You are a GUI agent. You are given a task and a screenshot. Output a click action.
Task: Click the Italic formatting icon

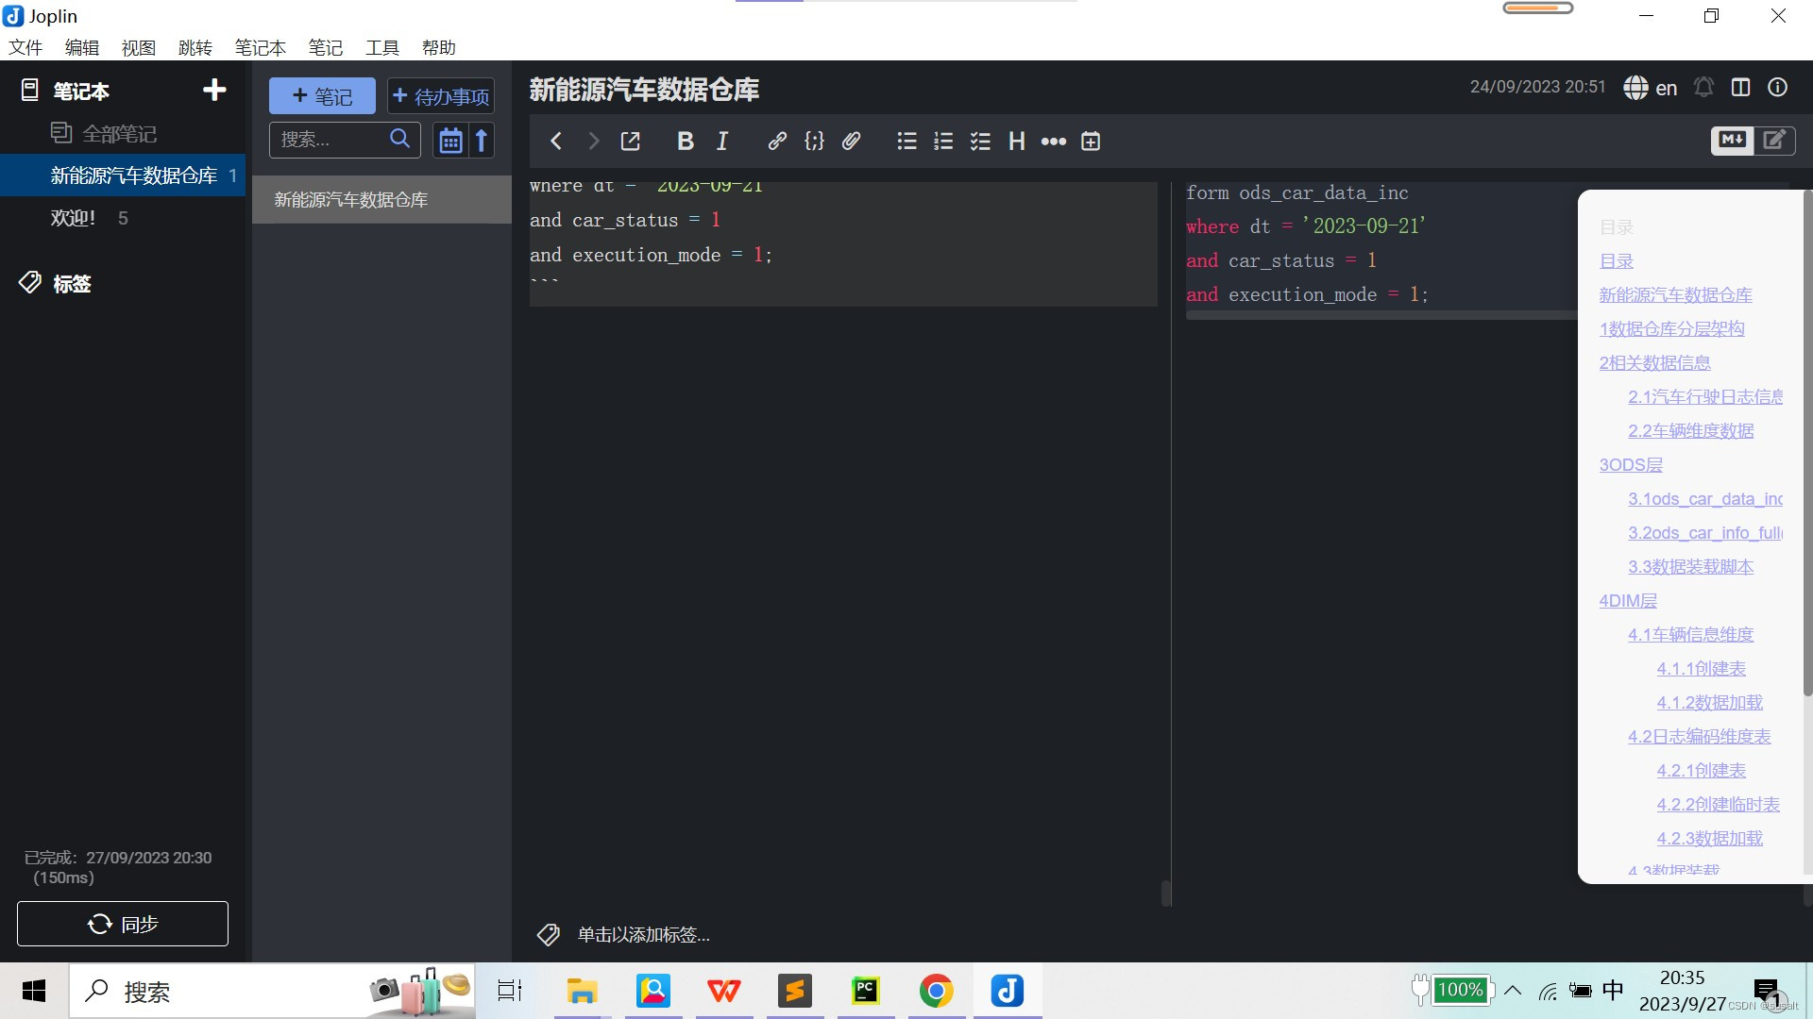(722, 142)
